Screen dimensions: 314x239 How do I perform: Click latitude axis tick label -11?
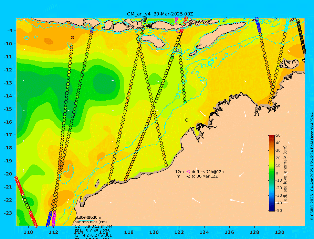click(x=8, y=57)
